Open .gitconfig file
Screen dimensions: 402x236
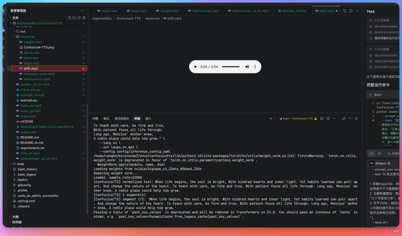(24, 185)
